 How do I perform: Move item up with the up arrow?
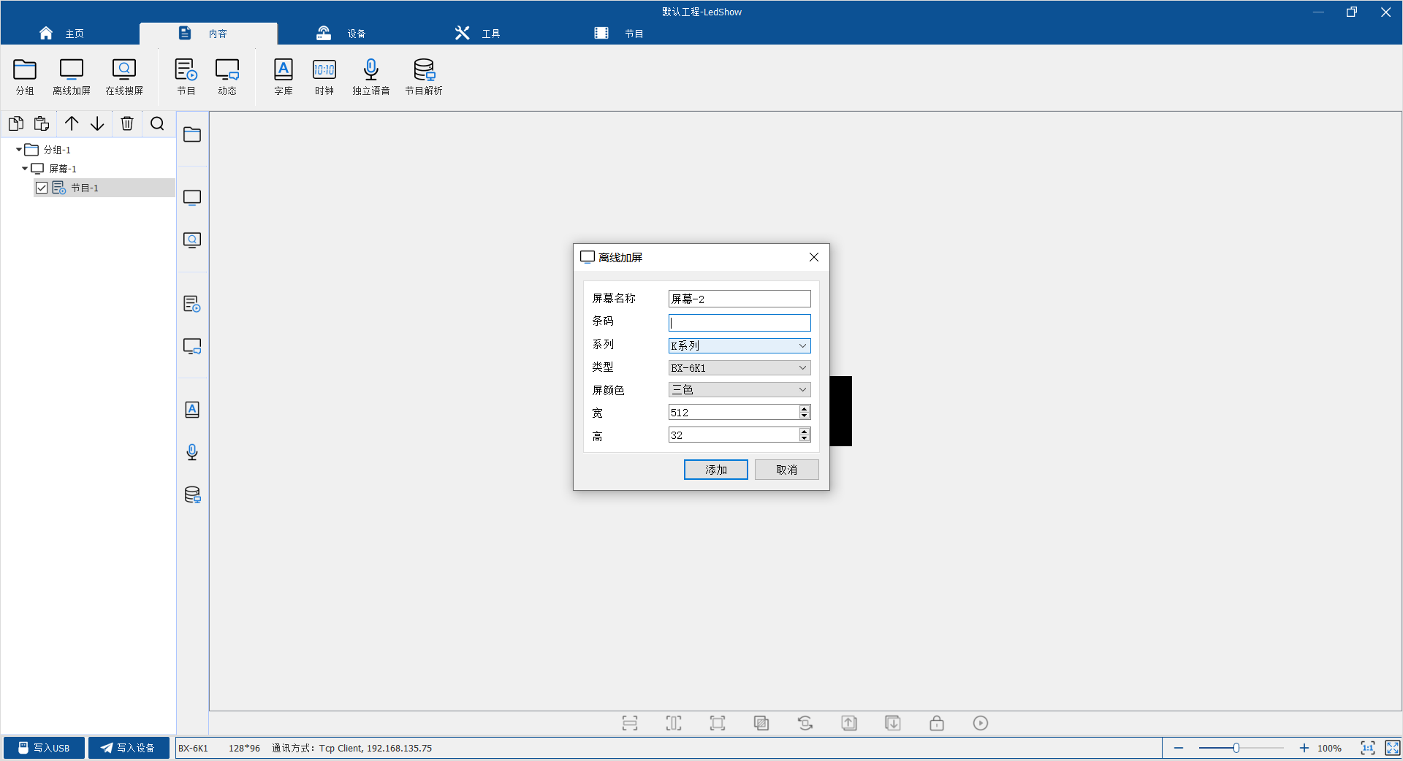tap(72, 123)
